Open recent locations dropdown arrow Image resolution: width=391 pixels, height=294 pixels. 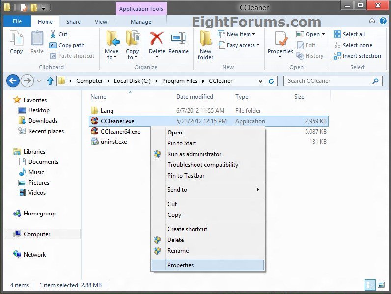(x=39, y=80)
